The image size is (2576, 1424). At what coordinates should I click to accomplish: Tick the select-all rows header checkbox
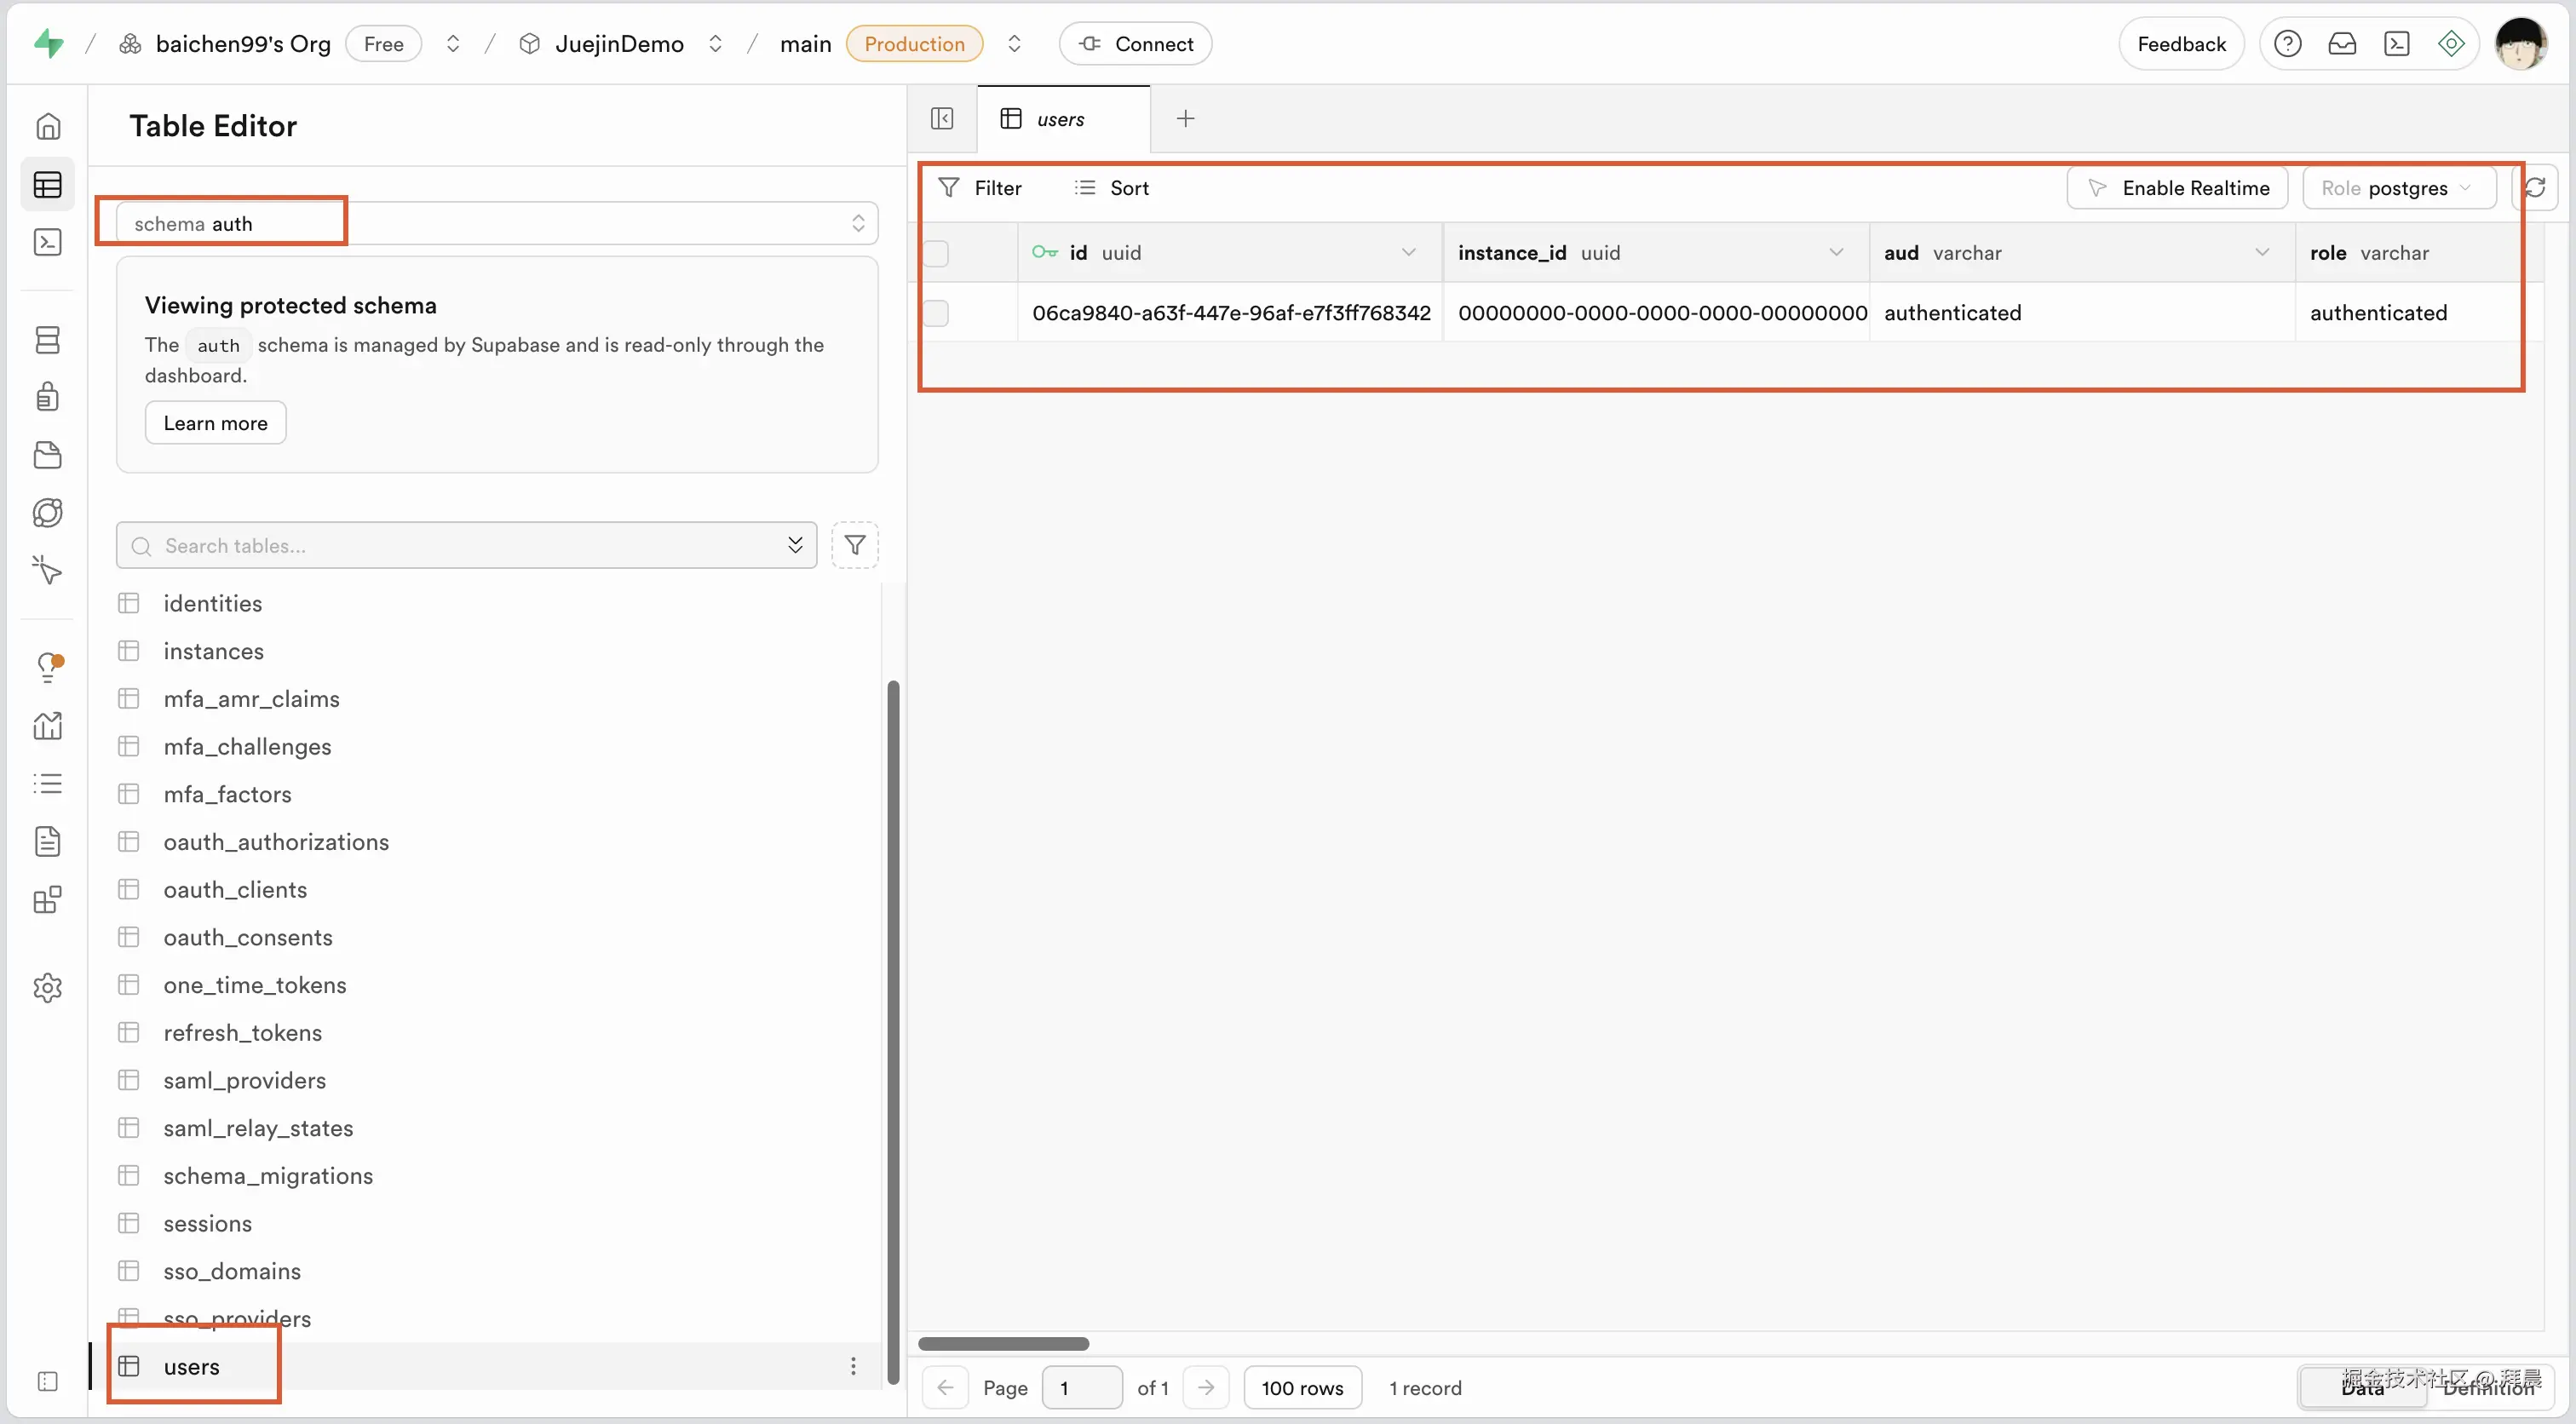[x=936, y=253]
